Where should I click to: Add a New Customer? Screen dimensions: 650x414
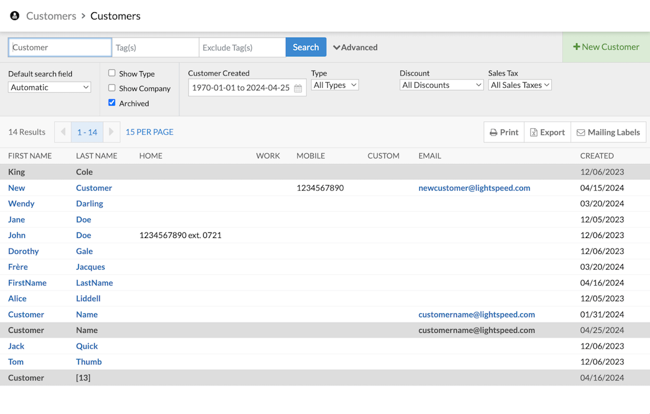pyautogui.click(x=606, y=47)
